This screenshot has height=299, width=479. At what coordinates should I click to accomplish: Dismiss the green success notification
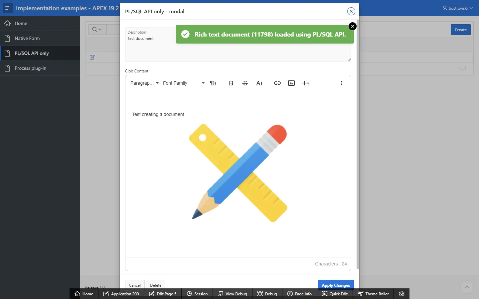point(353,26)
